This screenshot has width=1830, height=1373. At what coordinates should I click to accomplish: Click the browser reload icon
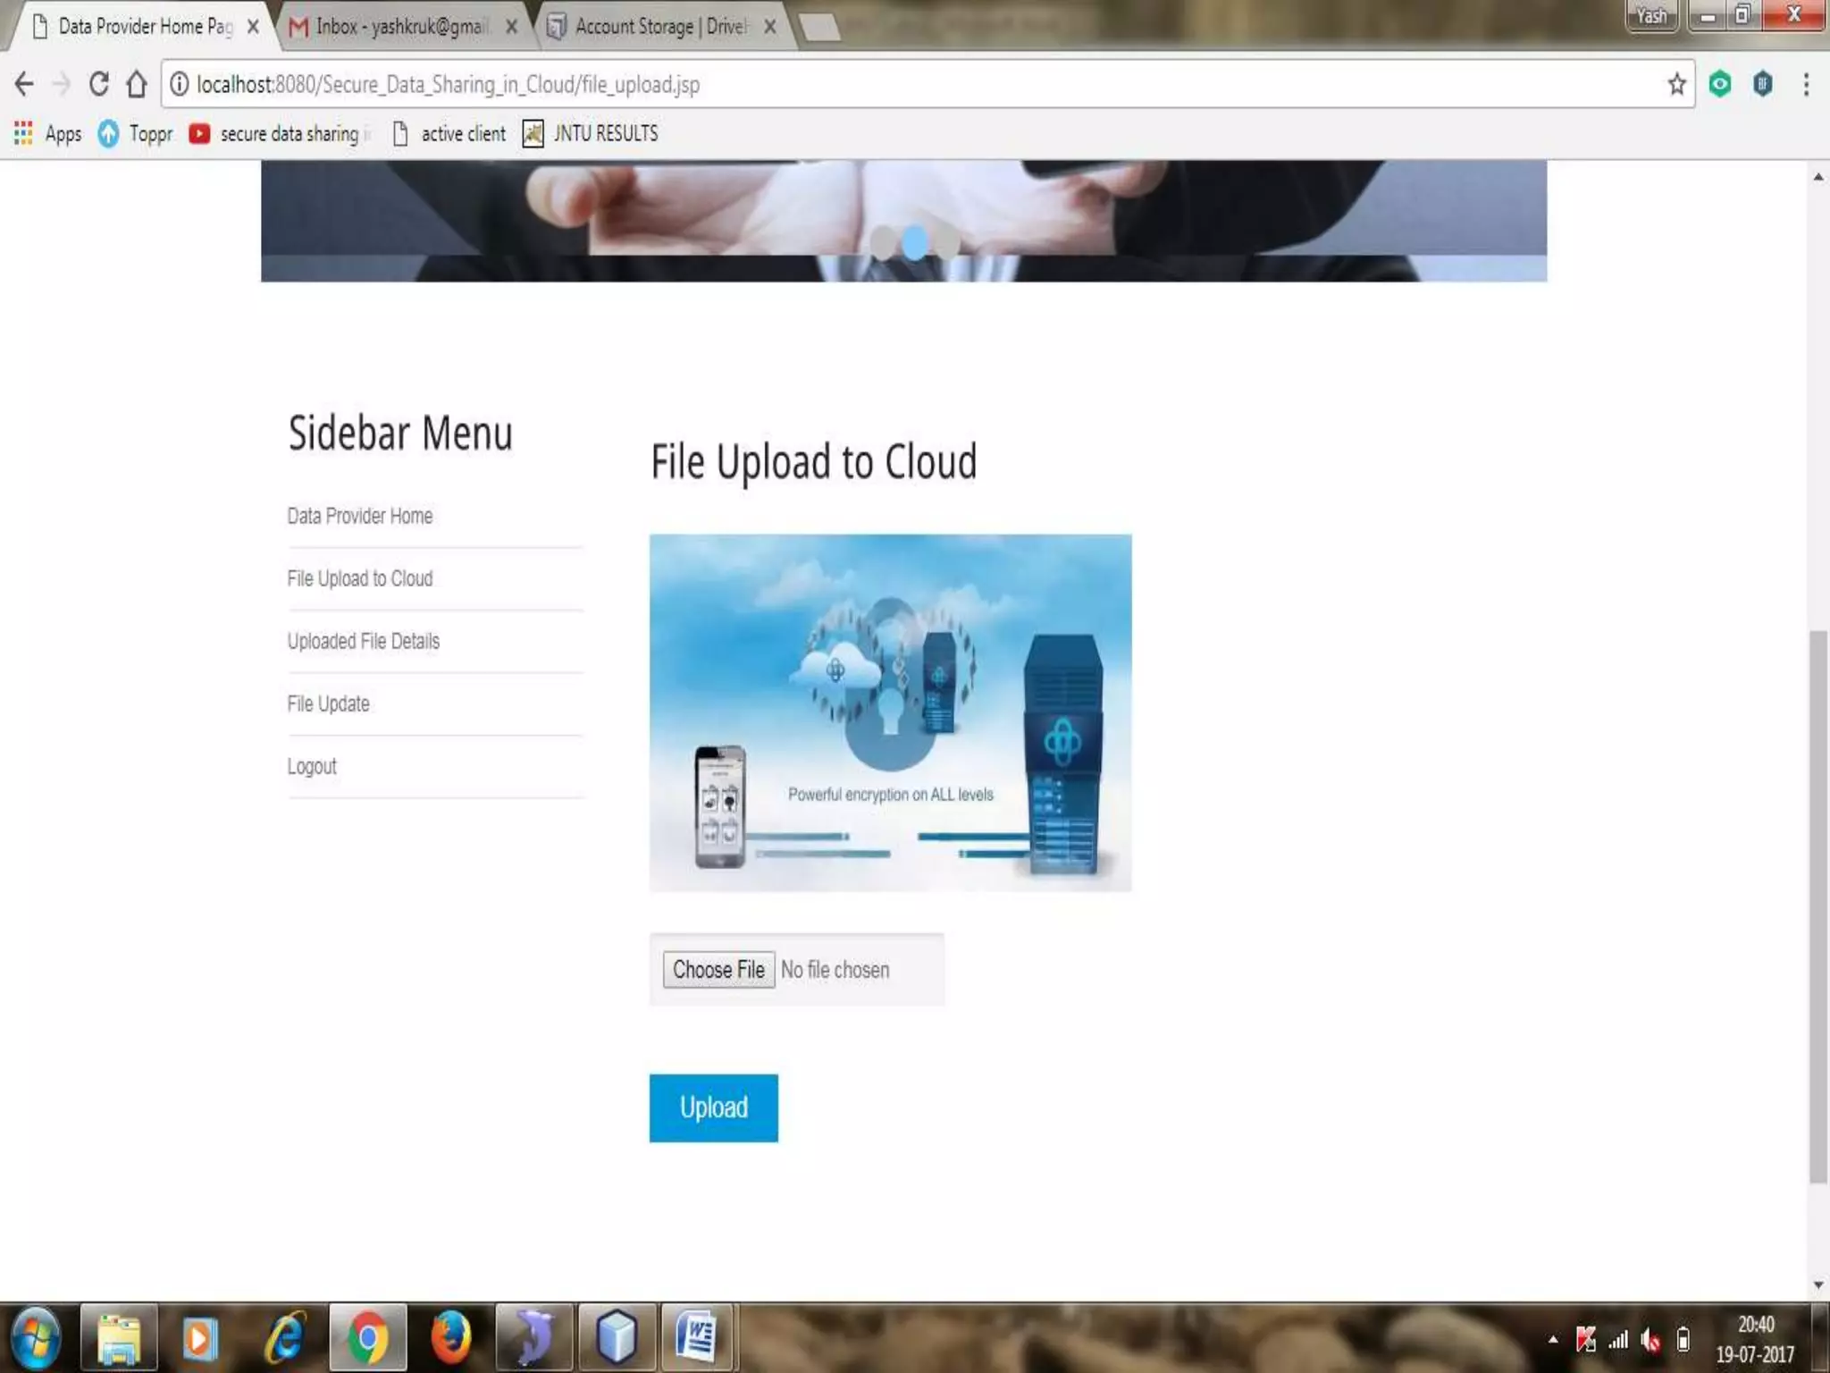(98, 84)
